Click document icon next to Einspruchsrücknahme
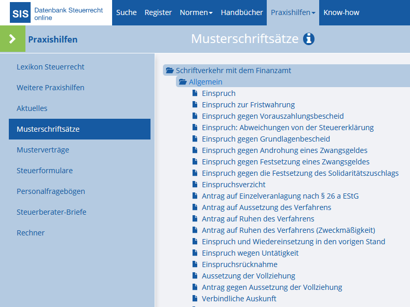The height and width of the screenshot is (307, 410). coord(195,264)
